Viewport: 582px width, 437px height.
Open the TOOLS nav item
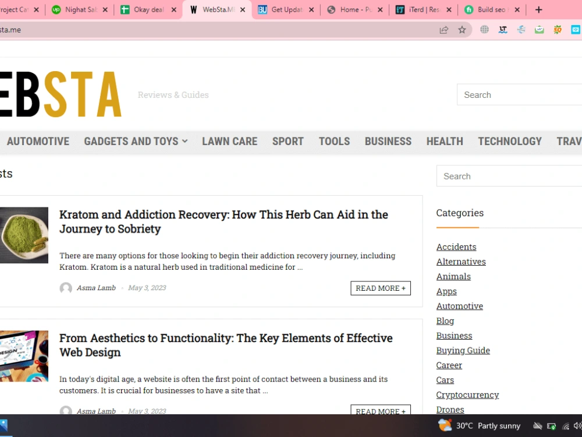coord(335,141)
